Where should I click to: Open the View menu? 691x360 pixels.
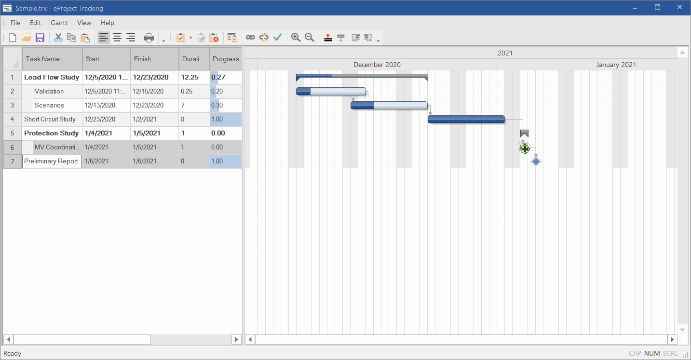coord(84,23)
